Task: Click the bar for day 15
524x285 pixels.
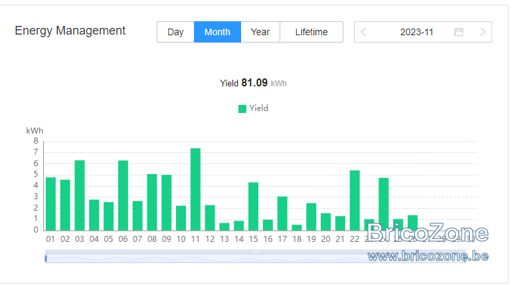Action: click(253, 206)
